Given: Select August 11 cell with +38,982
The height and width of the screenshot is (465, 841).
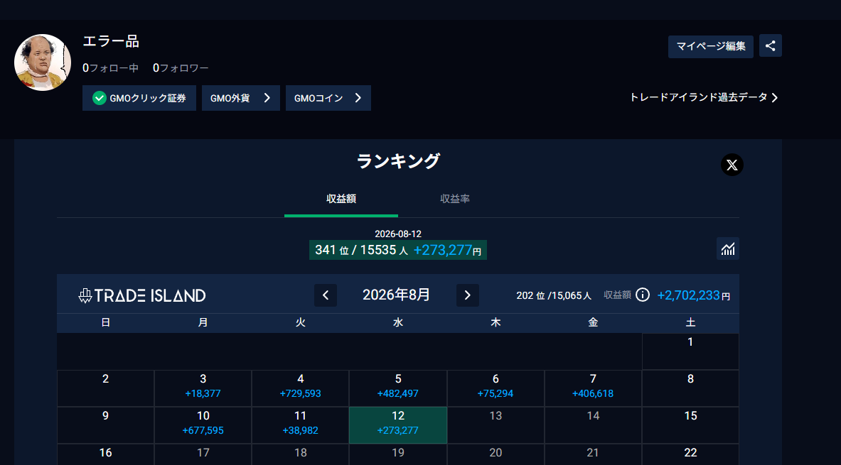Looking at the screenshot, I should point(300,425).
